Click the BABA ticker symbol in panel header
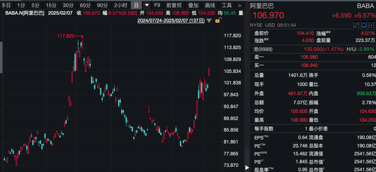The width and height of the screenshot is (376, 172). tap(365, 6)
